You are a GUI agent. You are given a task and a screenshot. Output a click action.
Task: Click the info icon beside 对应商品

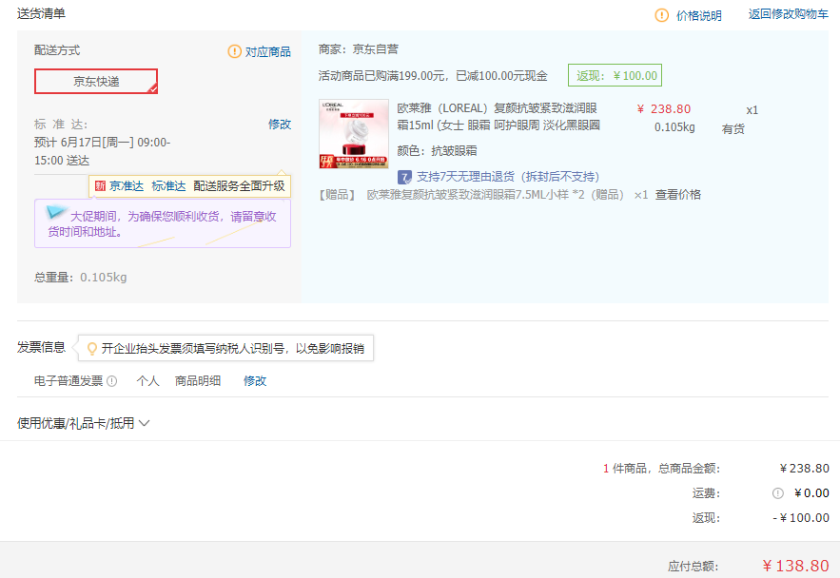tap(234, 51)
